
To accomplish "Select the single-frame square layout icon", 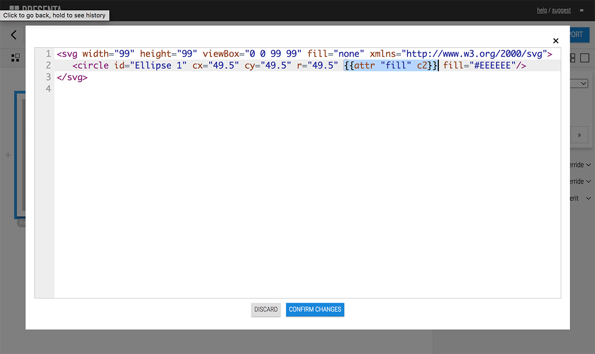I will [585, 58].
